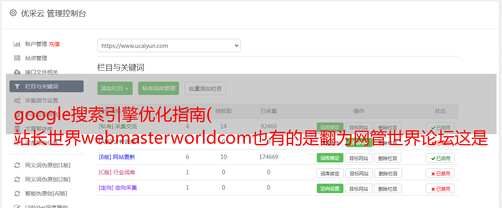This screenshot has width=502, height=208.
Task: Click the refresh icon for 智能伪原创[AI版]
Action: tap(17, 193)
